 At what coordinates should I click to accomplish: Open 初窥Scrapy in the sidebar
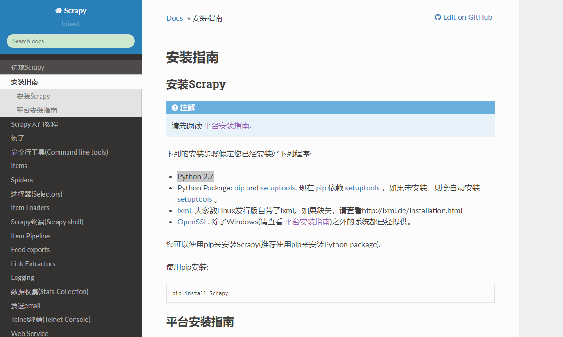(71, 67)
